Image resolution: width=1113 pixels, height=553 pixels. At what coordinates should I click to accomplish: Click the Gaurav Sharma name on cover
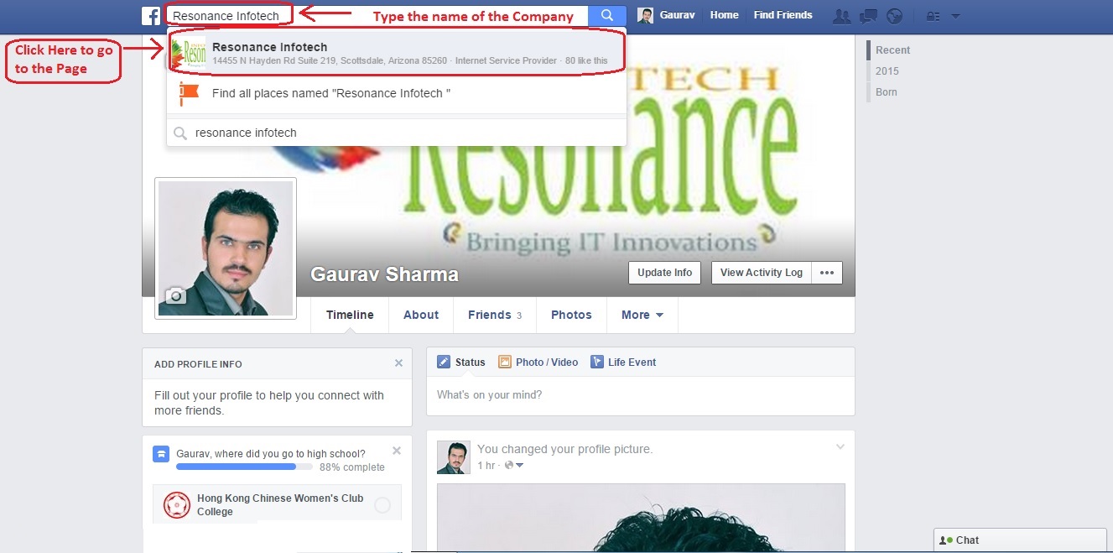tap(384, 274)
